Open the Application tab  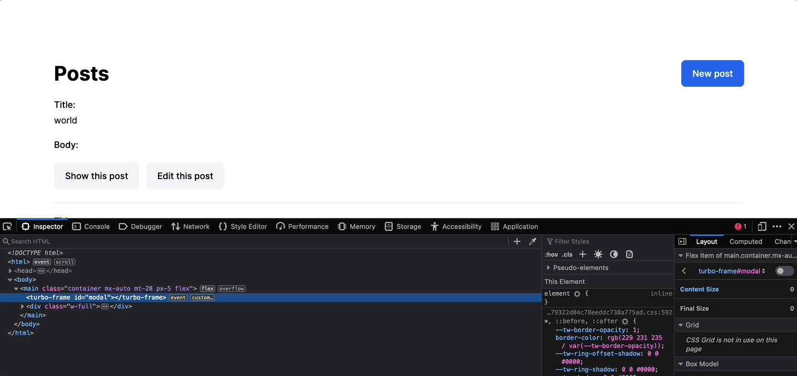[515, 226]
